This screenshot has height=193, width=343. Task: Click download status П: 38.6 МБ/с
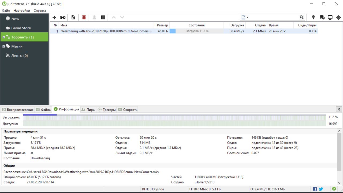(x=205, y=189)
